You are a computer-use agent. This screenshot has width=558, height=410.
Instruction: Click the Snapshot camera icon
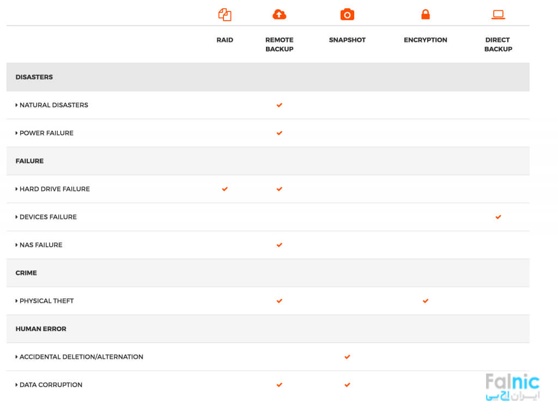[x=347, y=15]
